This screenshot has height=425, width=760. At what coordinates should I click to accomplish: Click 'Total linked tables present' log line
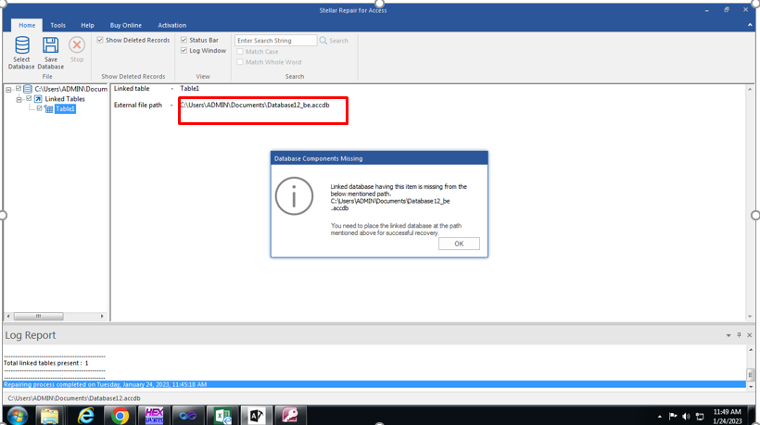click(x=46, y=363)
